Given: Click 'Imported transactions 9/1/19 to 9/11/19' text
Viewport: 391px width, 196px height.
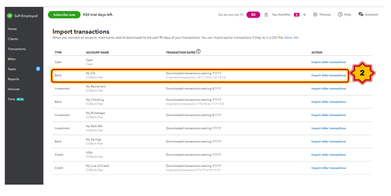Looking at the screenshot, I should tap(193, 170).
